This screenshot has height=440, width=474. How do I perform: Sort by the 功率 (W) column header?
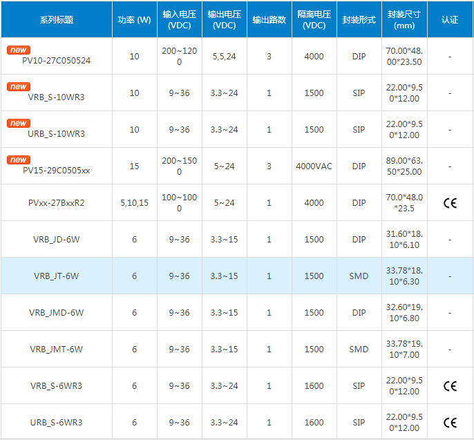[134, 20]
